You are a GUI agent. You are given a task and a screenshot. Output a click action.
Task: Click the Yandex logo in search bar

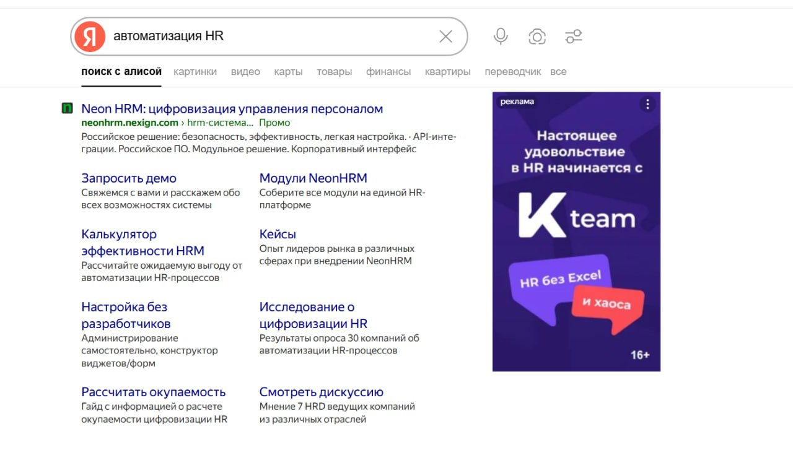90,37
